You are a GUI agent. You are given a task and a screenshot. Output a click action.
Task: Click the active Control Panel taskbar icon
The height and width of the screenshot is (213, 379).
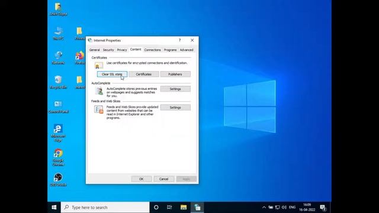[197, 207]
